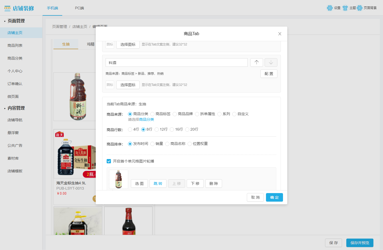Select 拆单属性 as product source

pyautogui.click(x=197, y=114)
